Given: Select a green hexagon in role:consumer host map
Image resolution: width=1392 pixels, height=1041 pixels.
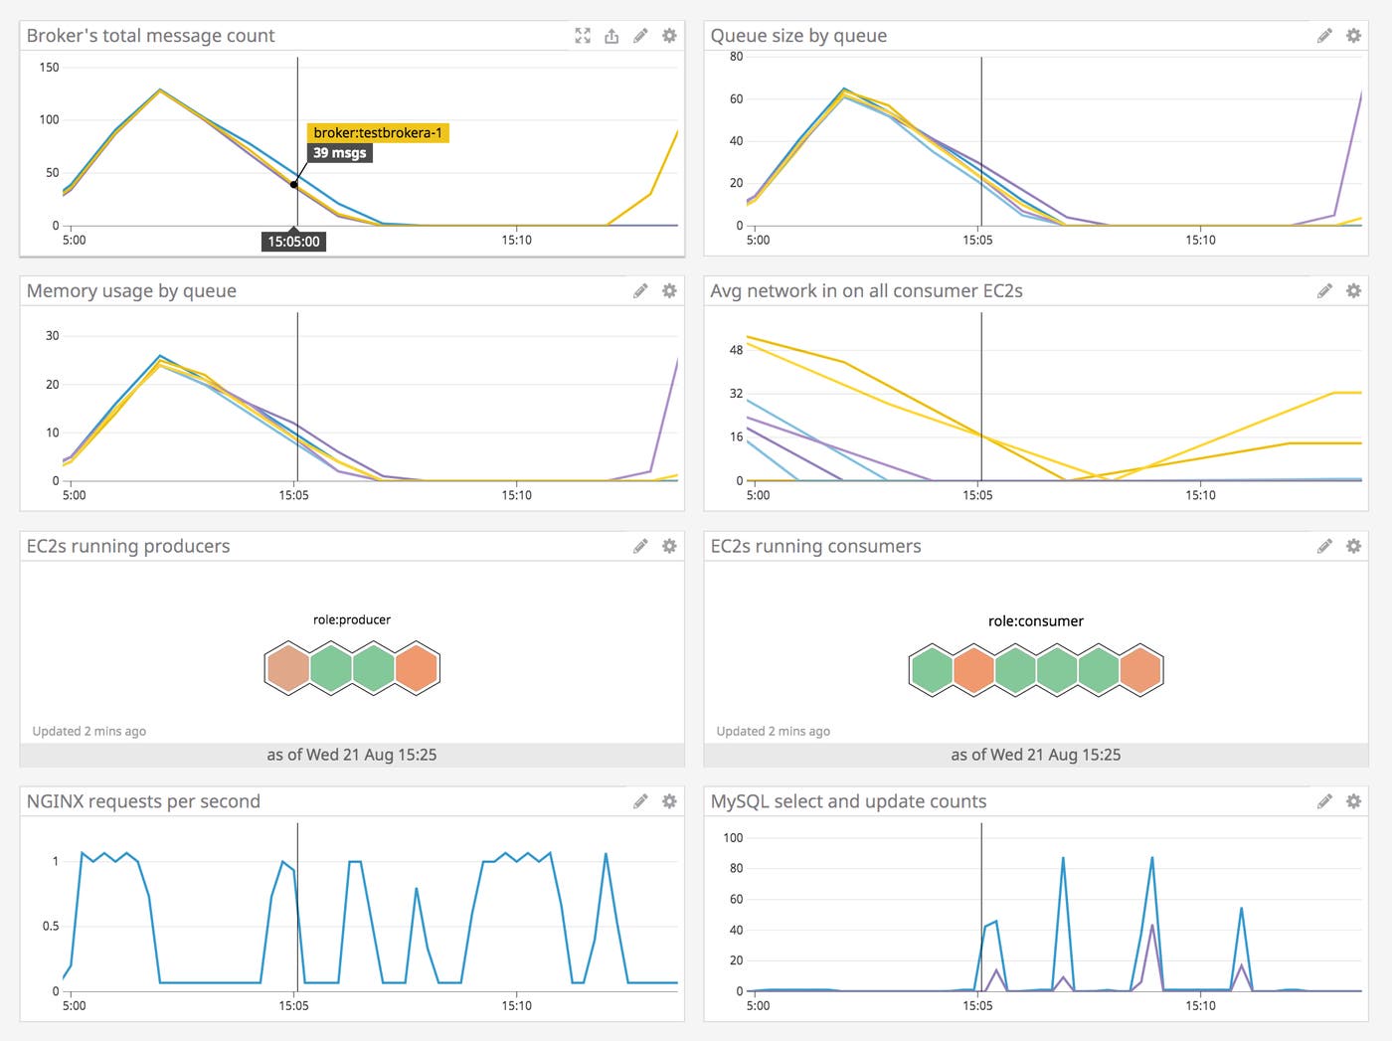Looking at the screenshot, I should point(933,670).
